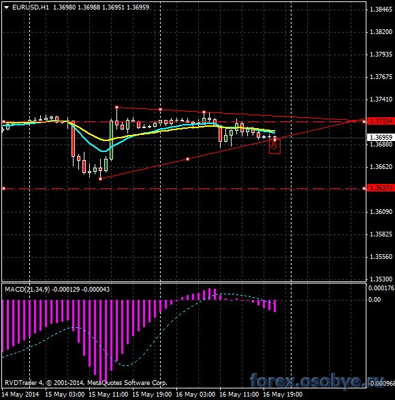This screenshot has height=400, width=395.
Task: Open the chart menu triangle beside EURUSD,H1
Action: point(6,7)
